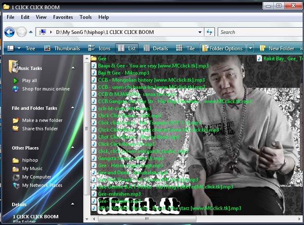Click the Search box

tap(260, 32)
